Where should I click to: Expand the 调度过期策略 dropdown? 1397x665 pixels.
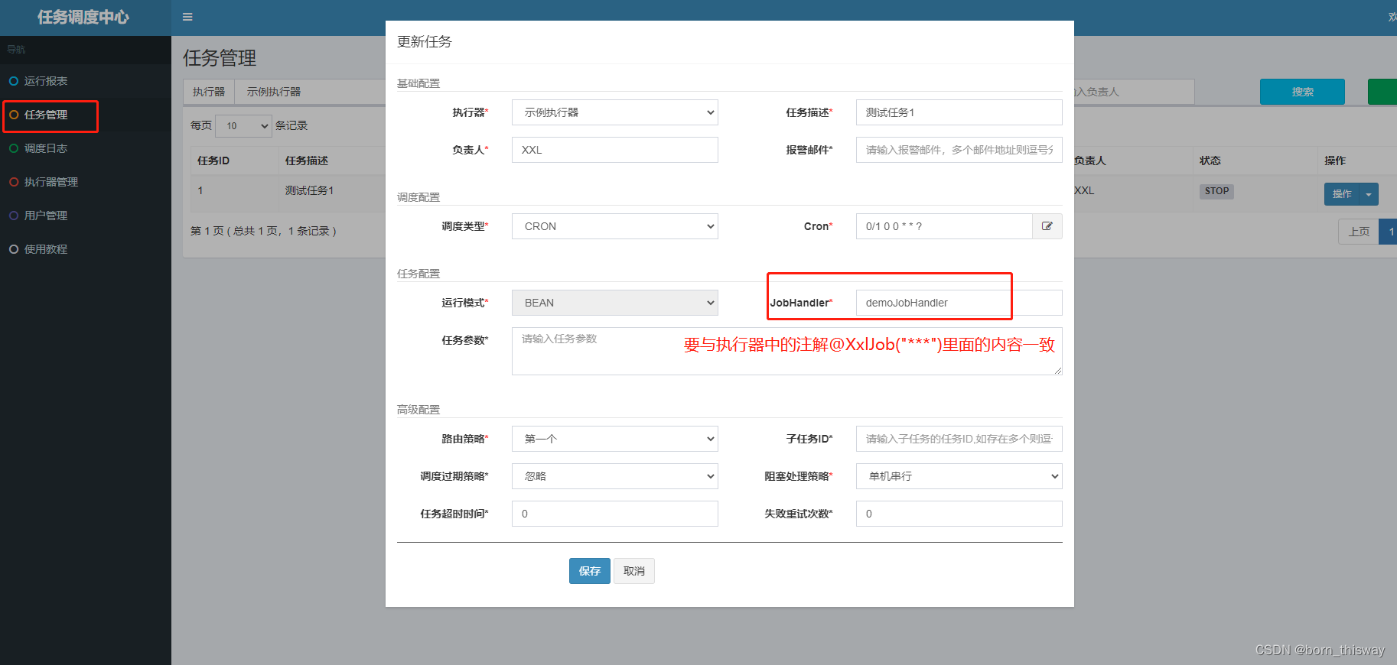[x=615, y=476]
